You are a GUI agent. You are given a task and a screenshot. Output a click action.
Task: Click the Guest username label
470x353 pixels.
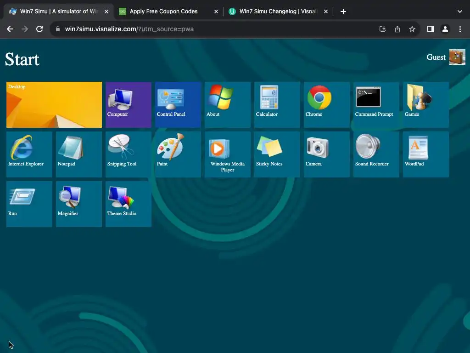click(436, 57)
